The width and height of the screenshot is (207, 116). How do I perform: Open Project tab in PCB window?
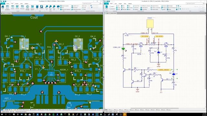tap(16, 4)
